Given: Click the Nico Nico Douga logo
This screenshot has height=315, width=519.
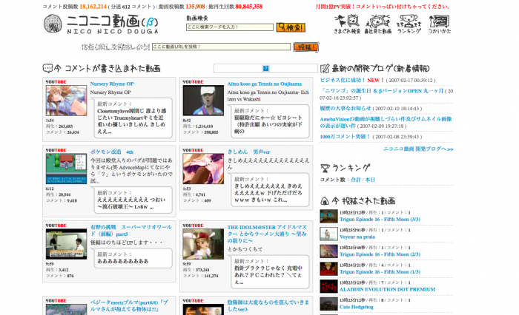Looking at the screenshot, I should click(x=101, y=24).
